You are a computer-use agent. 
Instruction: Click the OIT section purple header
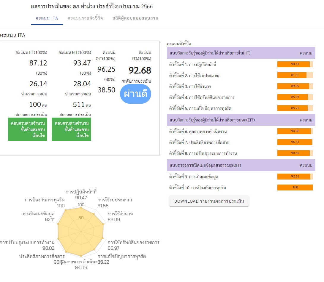coord(241,165)
